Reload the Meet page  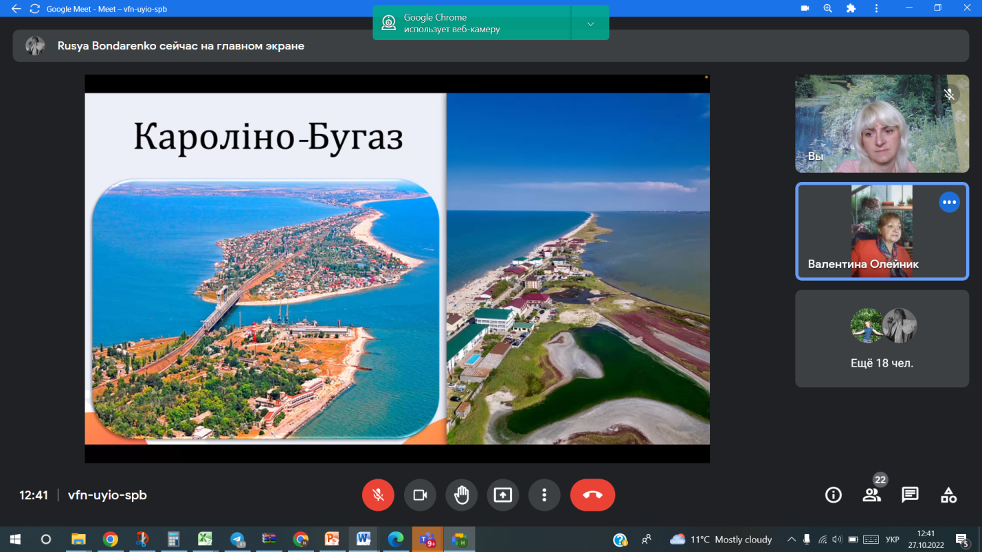pos(34,9)
